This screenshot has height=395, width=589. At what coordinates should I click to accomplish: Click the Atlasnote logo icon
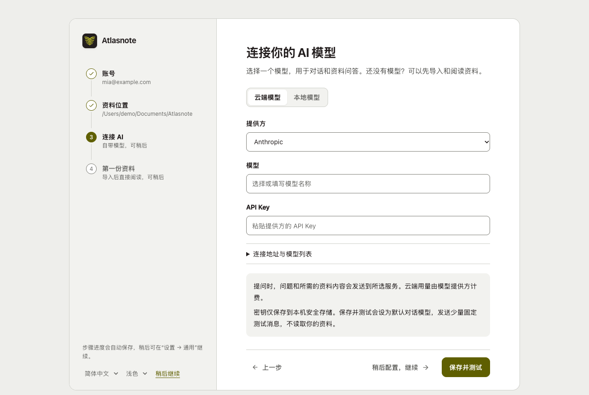click(90, 41)
